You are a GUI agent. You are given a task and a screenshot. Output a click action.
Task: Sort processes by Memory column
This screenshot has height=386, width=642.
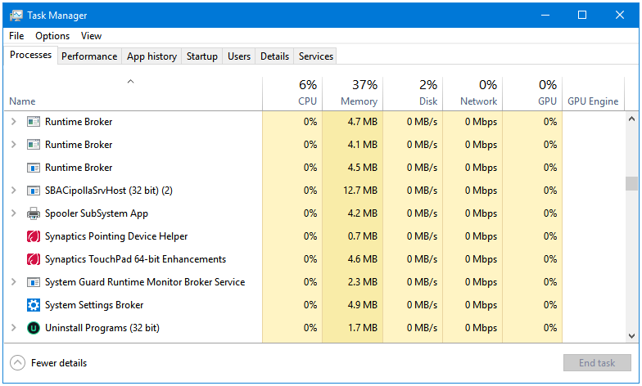(353, 93)
